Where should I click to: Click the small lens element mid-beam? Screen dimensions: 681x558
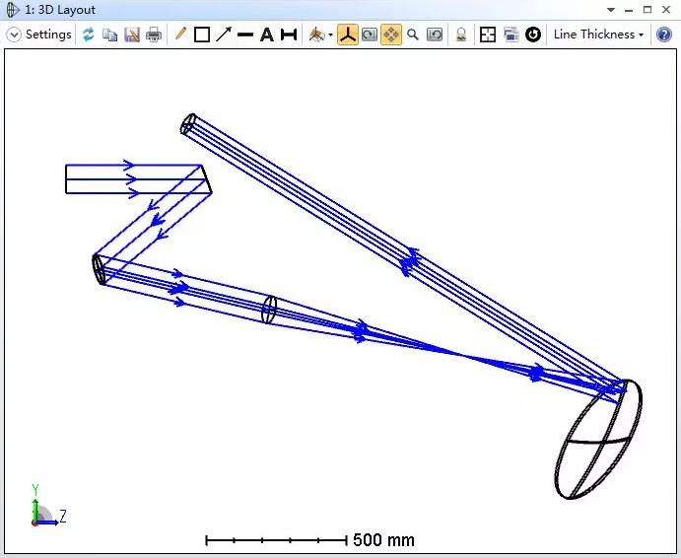click(x=269, y=310)
